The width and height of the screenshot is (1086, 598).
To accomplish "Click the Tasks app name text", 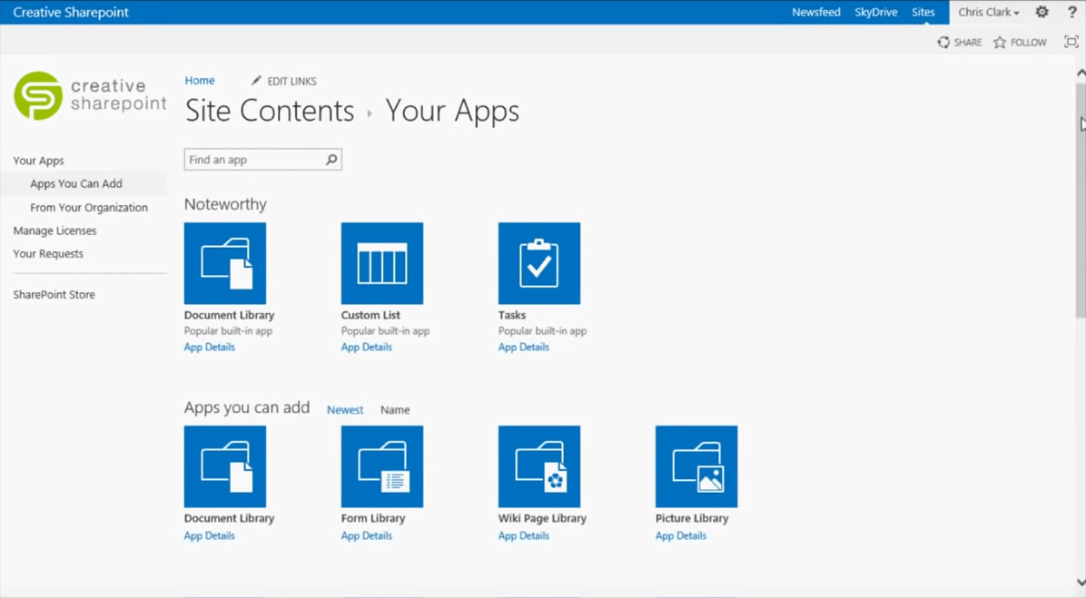I will pos(512,315).
